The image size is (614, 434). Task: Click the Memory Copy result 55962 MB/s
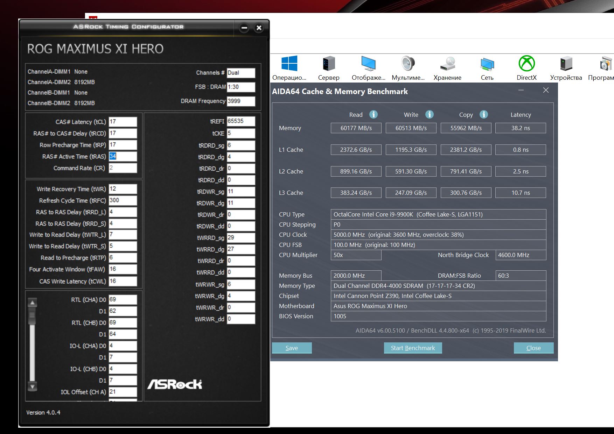(x=466, y=128)
